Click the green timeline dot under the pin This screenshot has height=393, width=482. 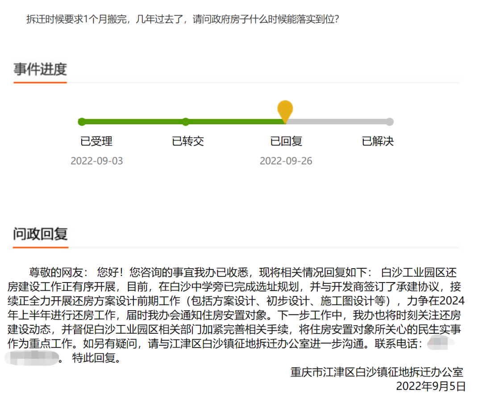click(286, 121)
